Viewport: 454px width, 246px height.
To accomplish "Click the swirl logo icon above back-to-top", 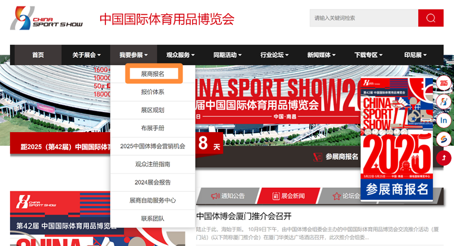I will coord(444,139).
